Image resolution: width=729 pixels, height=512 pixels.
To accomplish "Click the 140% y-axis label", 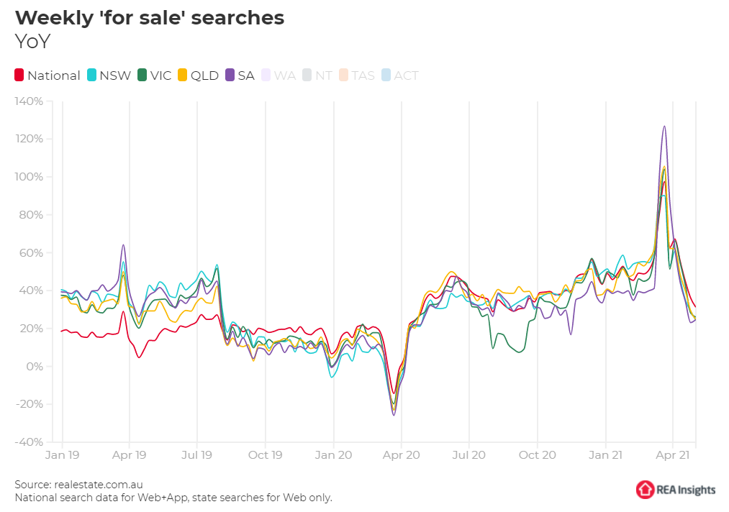I will tap(30, 101).
